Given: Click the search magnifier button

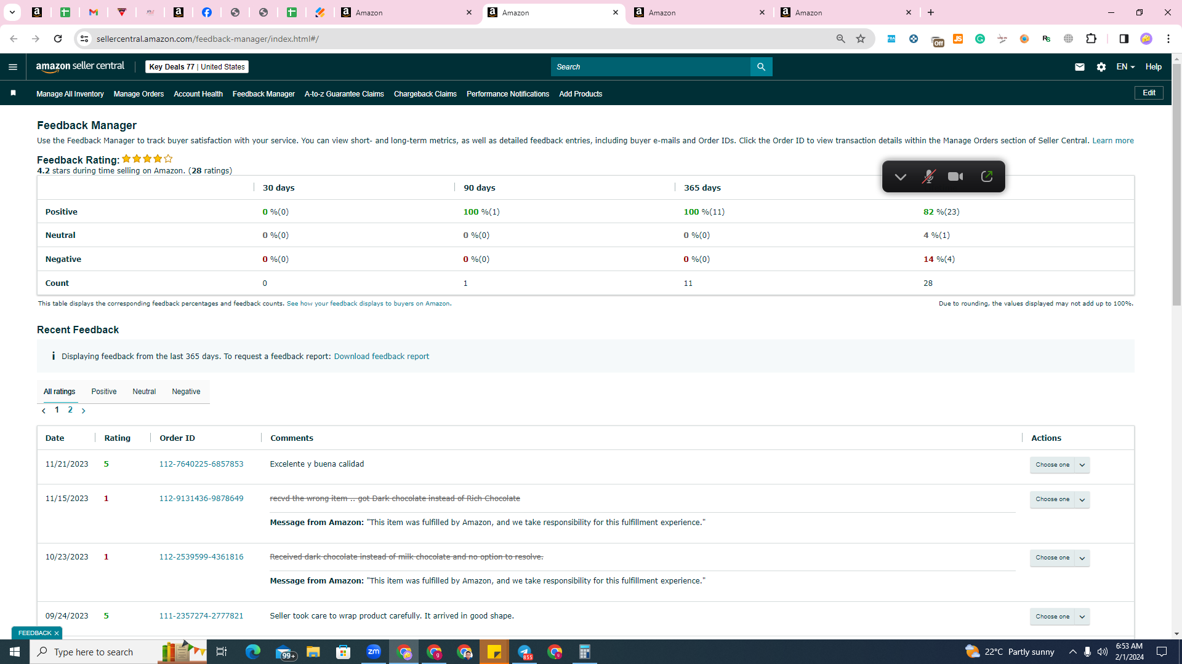Looking at the screenshot, I should coord(762,67).
